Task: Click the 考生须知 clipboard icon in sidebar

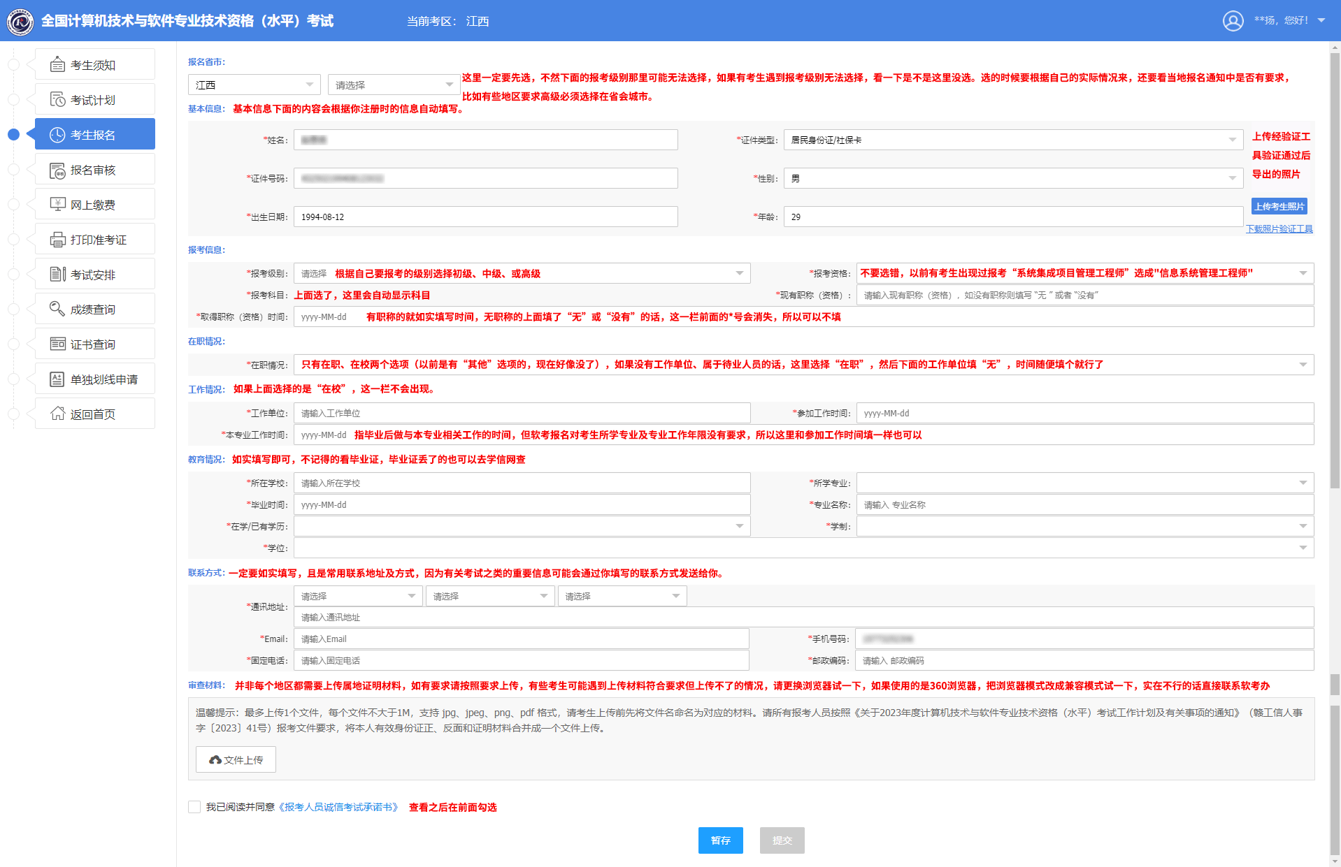Action: (x=57, y=65)
